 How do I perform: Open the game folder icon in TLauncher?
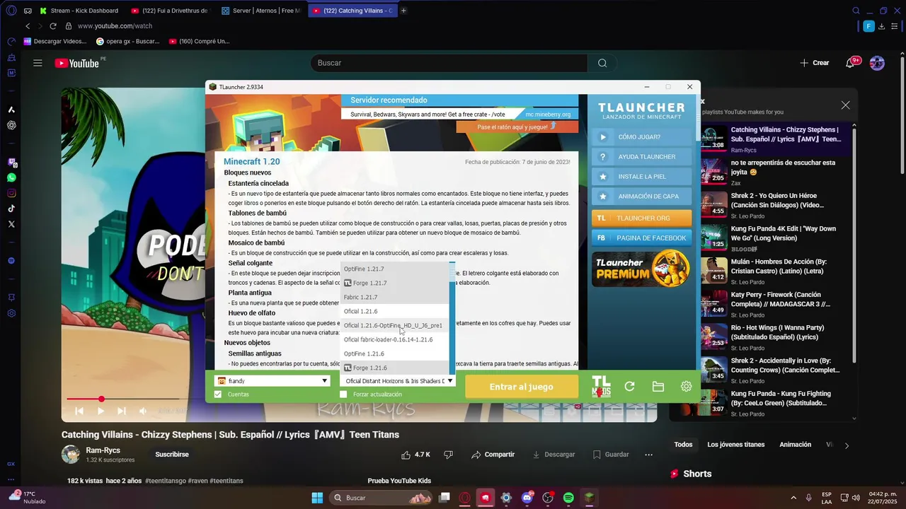tap(658, 386)
